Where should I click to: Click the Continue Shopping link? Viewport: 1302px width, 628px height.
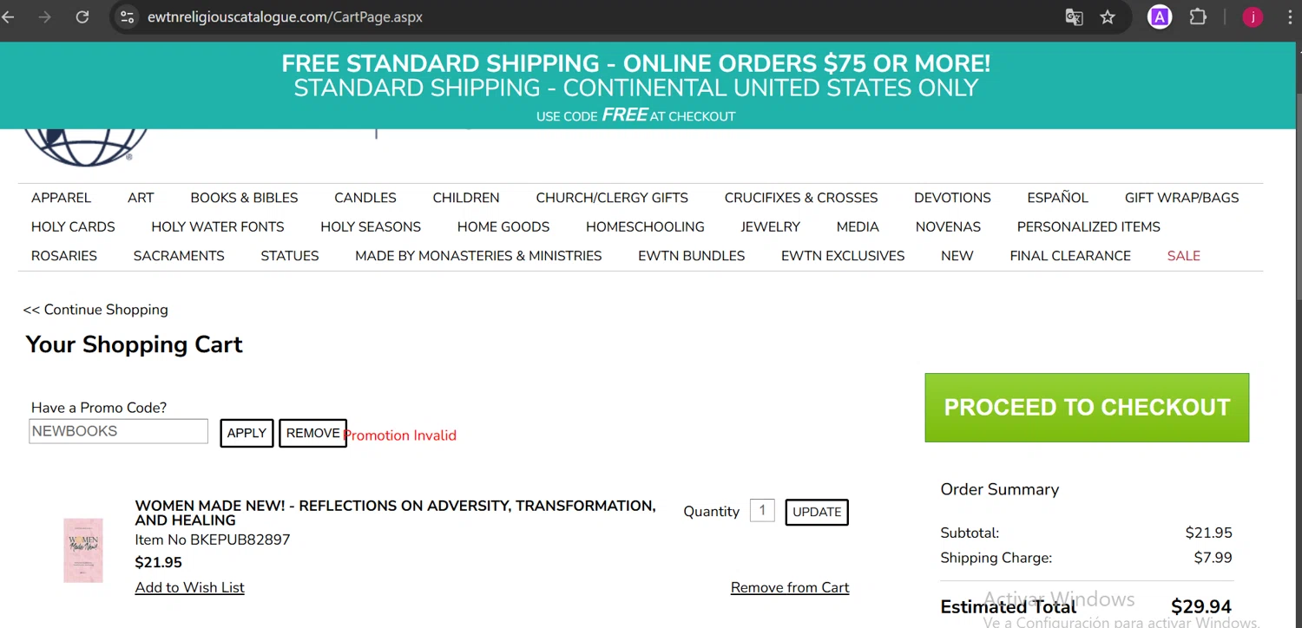point(95,310)
